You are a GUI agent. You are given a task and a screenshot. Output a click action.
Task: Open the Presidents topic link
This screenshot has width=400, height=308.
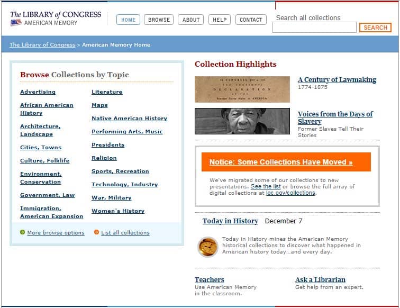108,145
